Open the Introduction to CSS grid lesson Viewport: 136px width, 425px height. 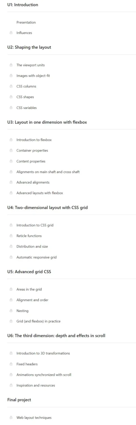35,225
